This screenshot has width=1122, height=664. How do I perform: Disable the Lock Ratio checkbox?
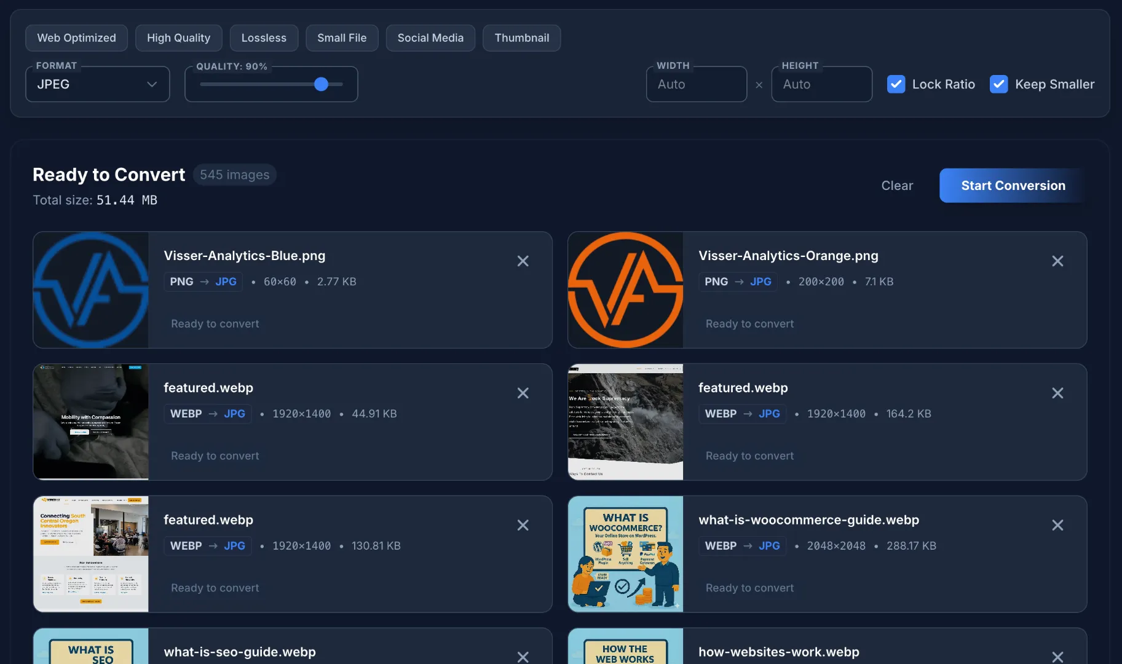click(x=896, y=84)
